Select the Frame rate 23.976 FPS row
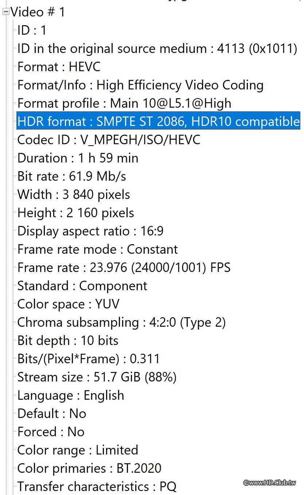 [124, 268]
